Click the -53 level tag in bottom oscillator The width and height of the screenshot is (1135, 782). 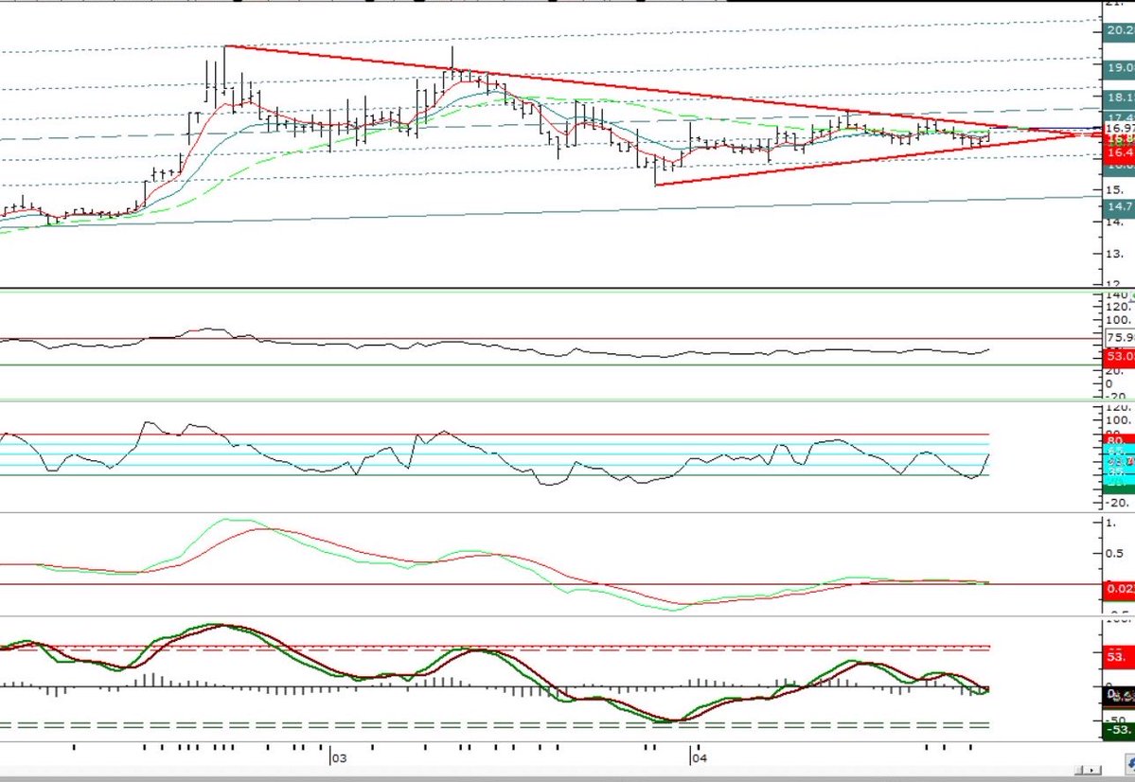coord(1120,731)
